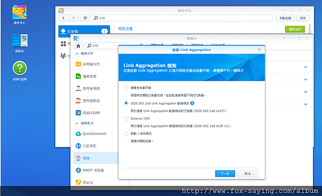Image resolution: width=322 pixels, height=196 pixels.
Task: Open Package Center settings button
Action: point(303,18)
